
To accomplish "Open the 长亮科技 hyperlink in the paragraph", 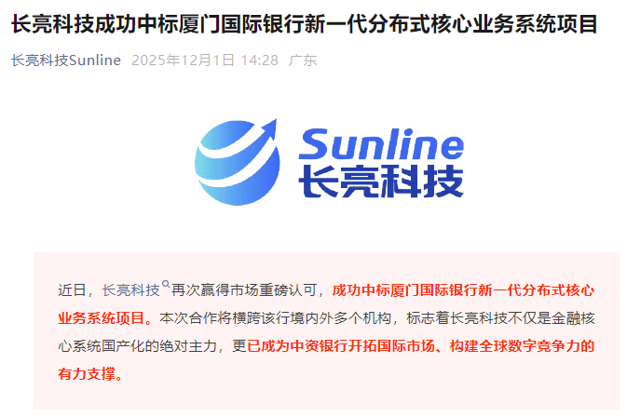I will click(130, 290).
